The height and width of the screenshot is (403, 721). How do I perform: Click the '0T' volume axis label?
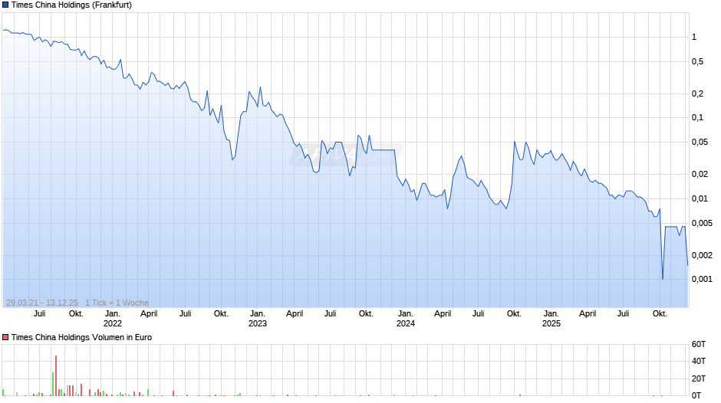[x=696, y=395]
